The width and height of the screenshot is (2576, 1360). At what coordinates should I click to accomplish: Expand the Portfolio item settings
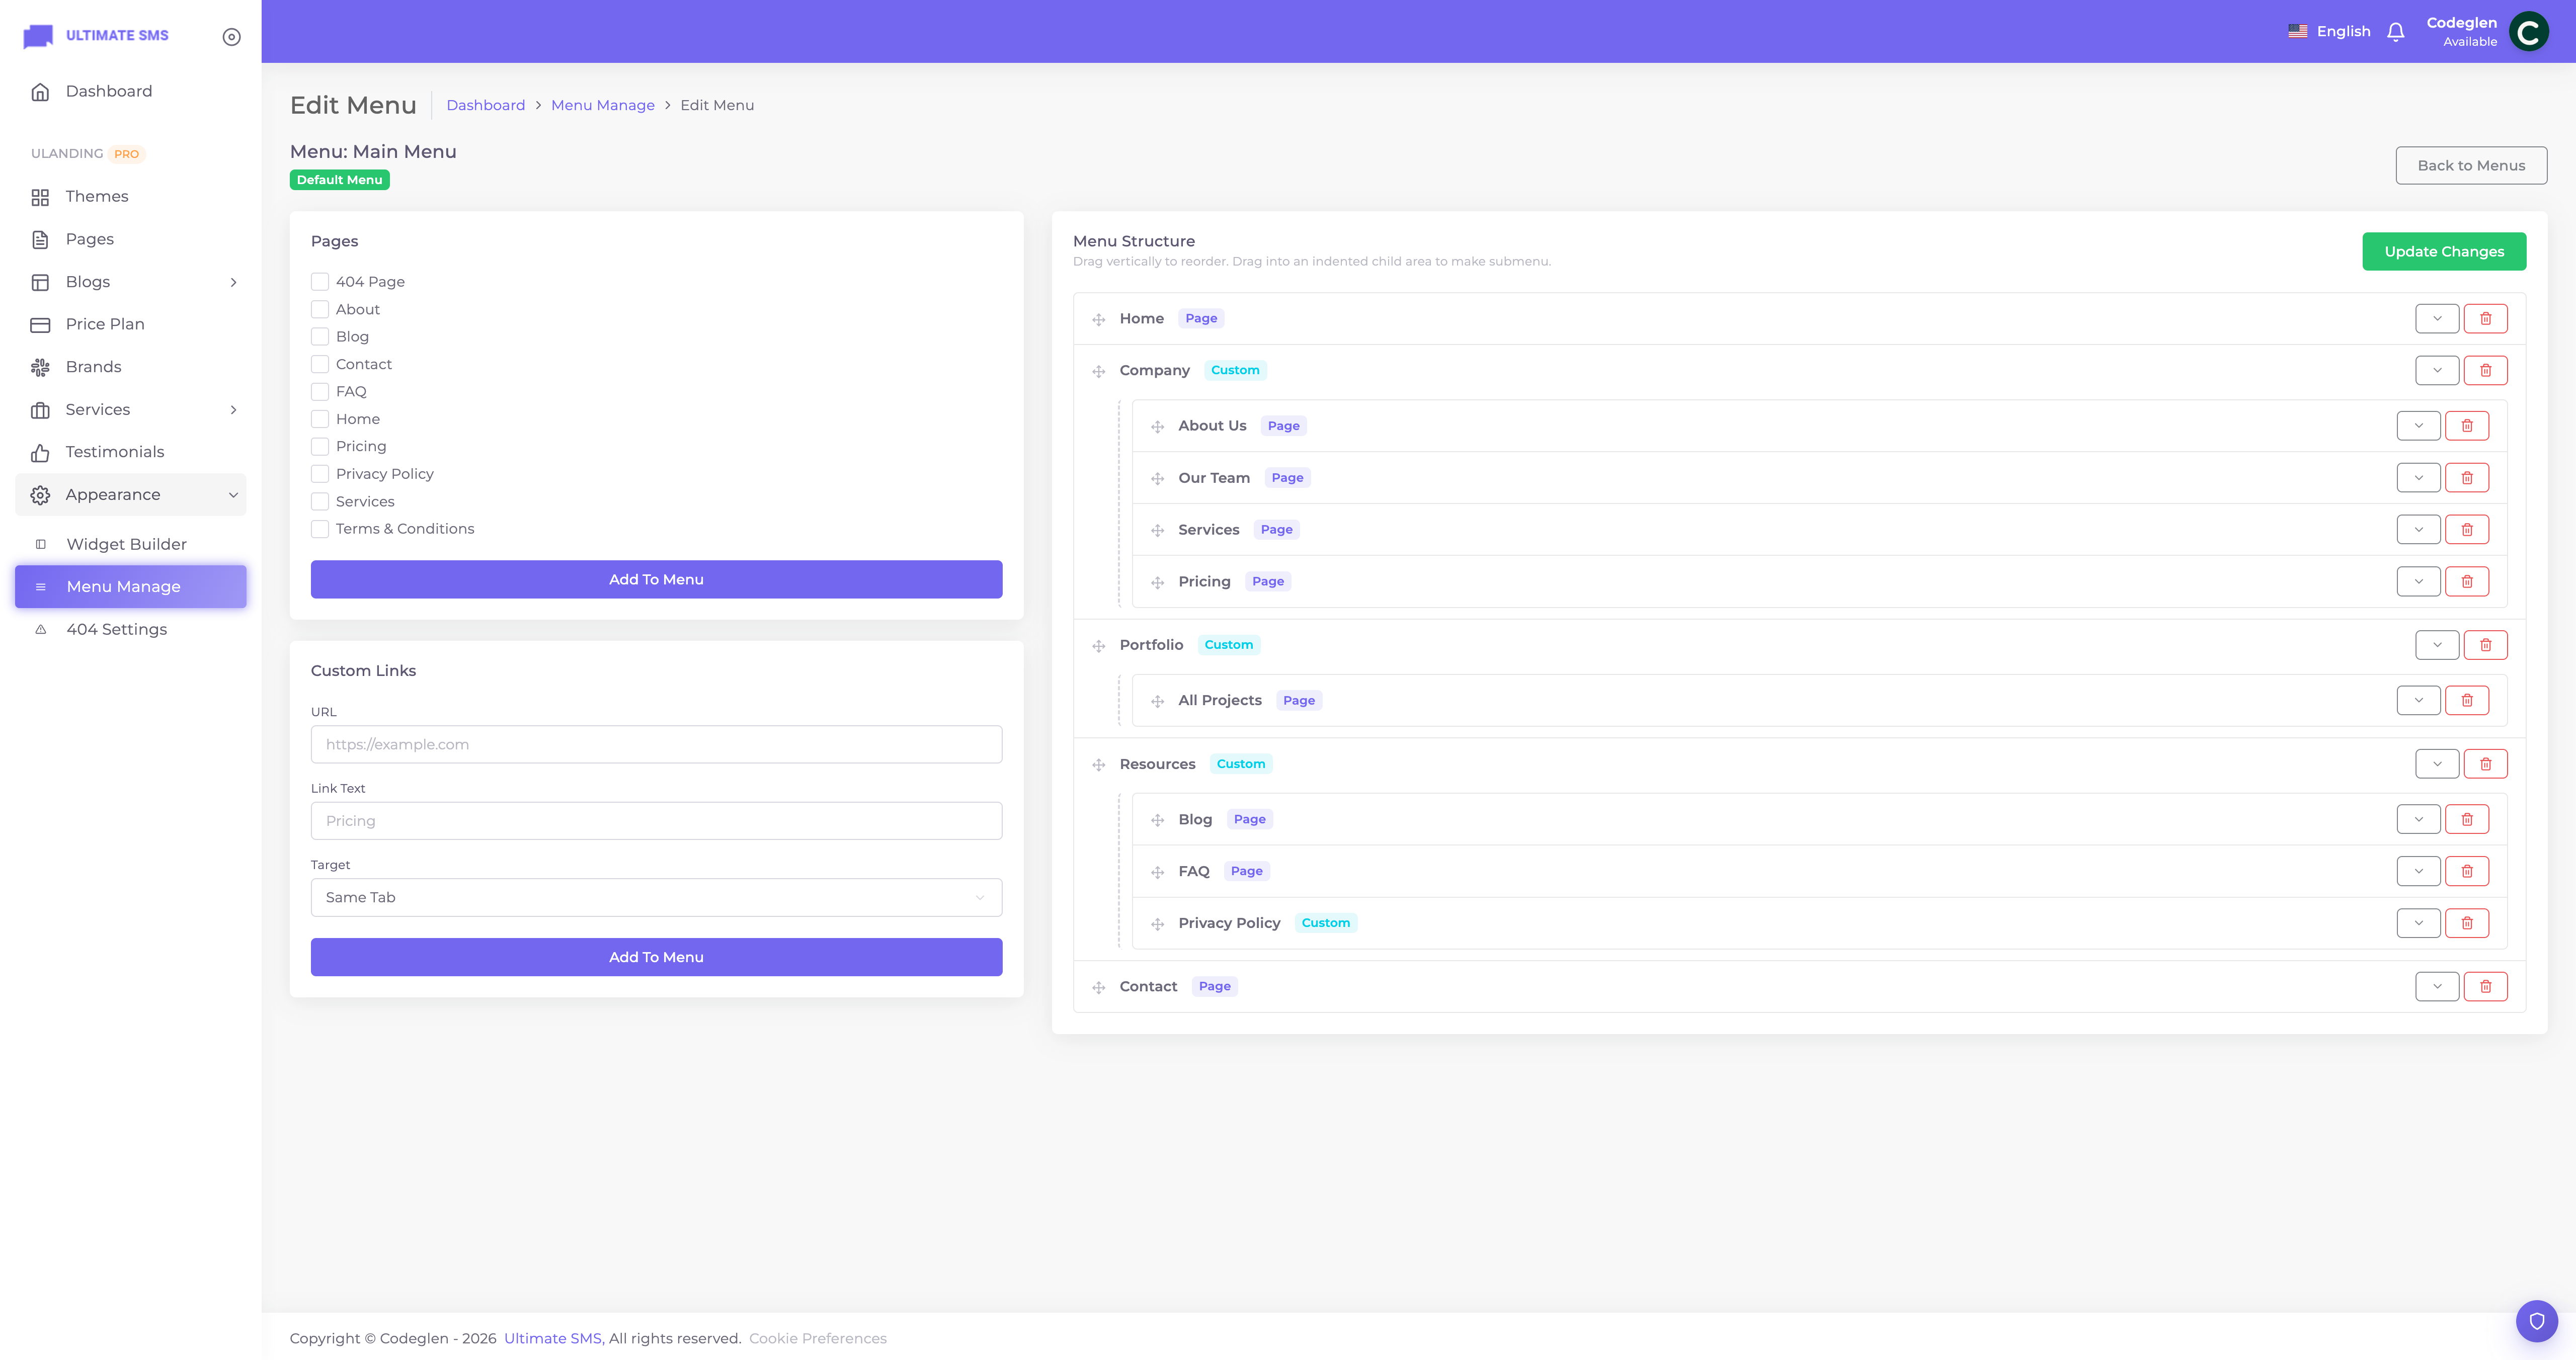click(x=2437, y=645)
